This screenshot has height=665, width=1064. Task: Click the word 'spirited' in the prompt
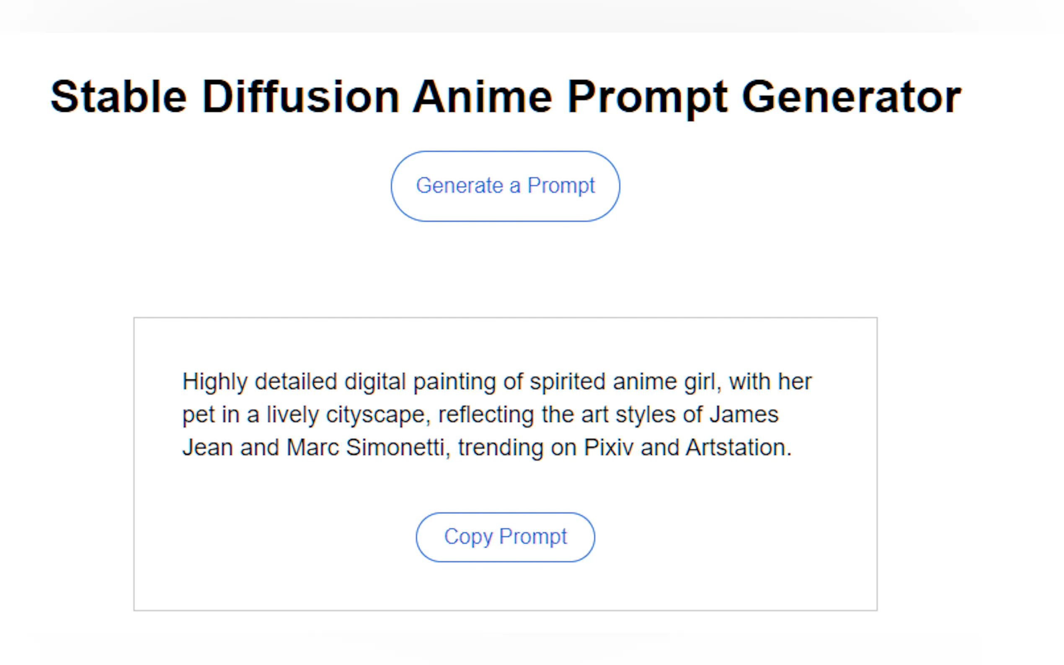coord(568,382)
